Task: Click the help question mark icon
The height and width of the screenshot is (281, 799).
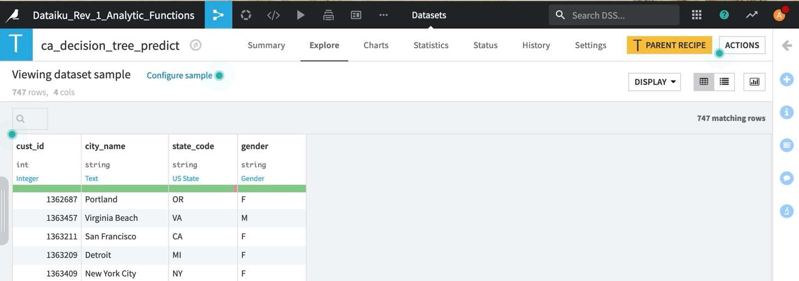Action: pos(724,15)
